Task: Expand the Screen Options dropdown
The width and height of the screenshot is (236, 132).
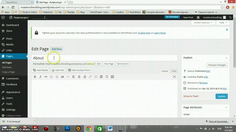Action: click(203, 23)
